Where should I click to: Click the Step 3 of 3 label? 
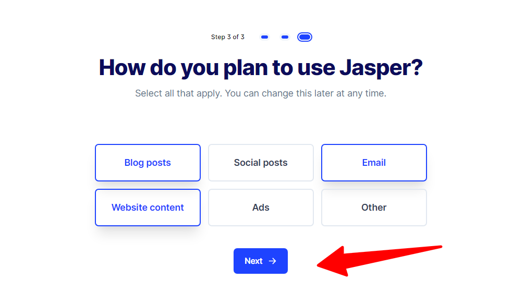(228, 37)
